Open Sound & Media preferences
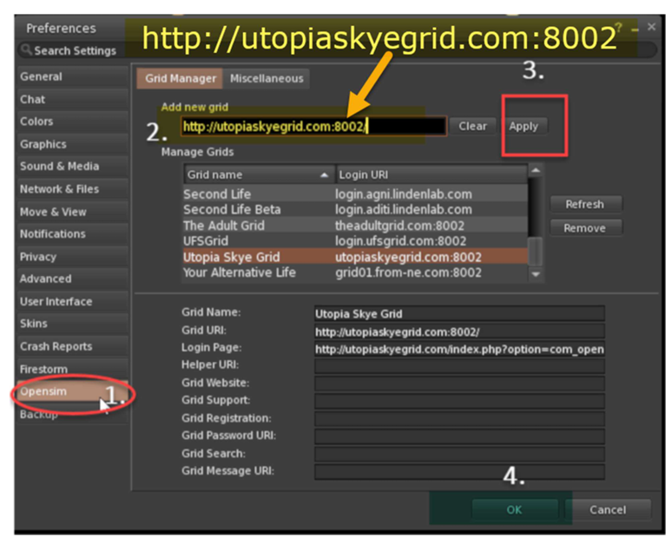Image resolution: width=672 pixels, height=537 pixels. tap(73, 167)
